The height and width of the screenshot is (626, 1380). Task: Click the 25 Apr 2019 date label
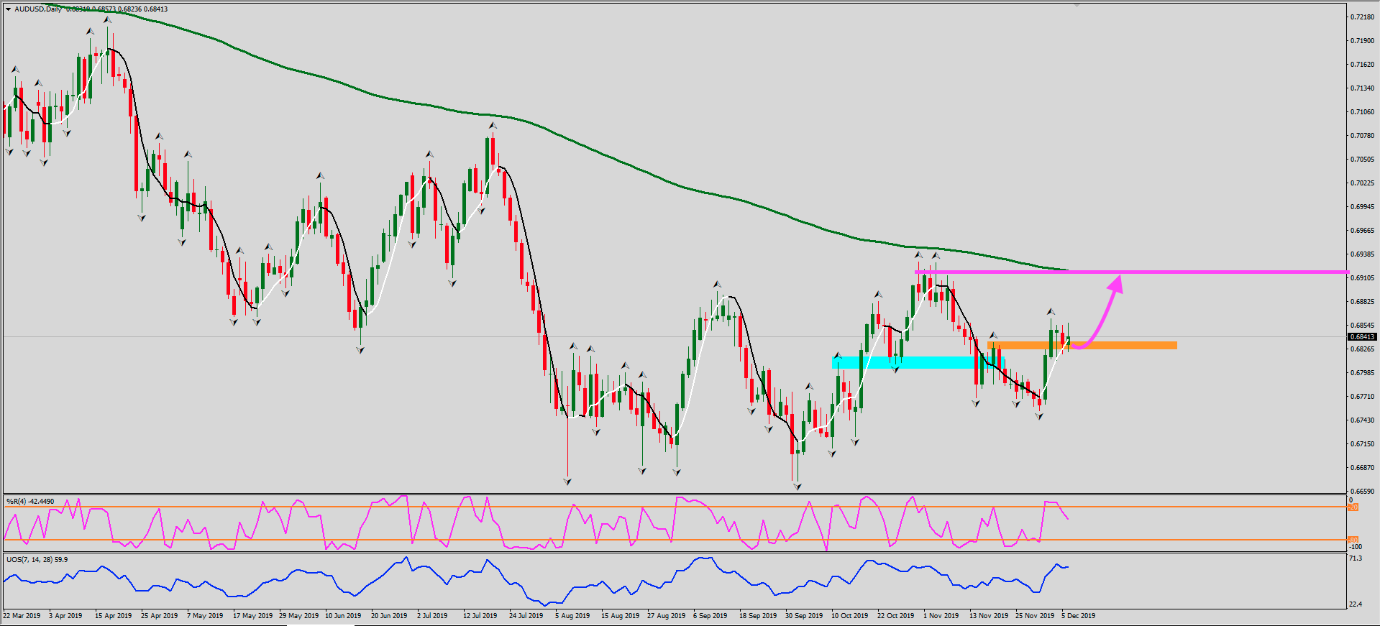click(x=159, y=616)
